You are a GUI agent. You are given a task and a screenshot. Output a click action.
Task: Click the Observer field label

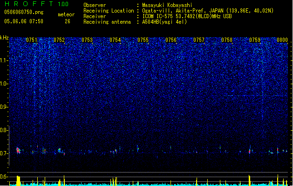(x=95, y=5)
